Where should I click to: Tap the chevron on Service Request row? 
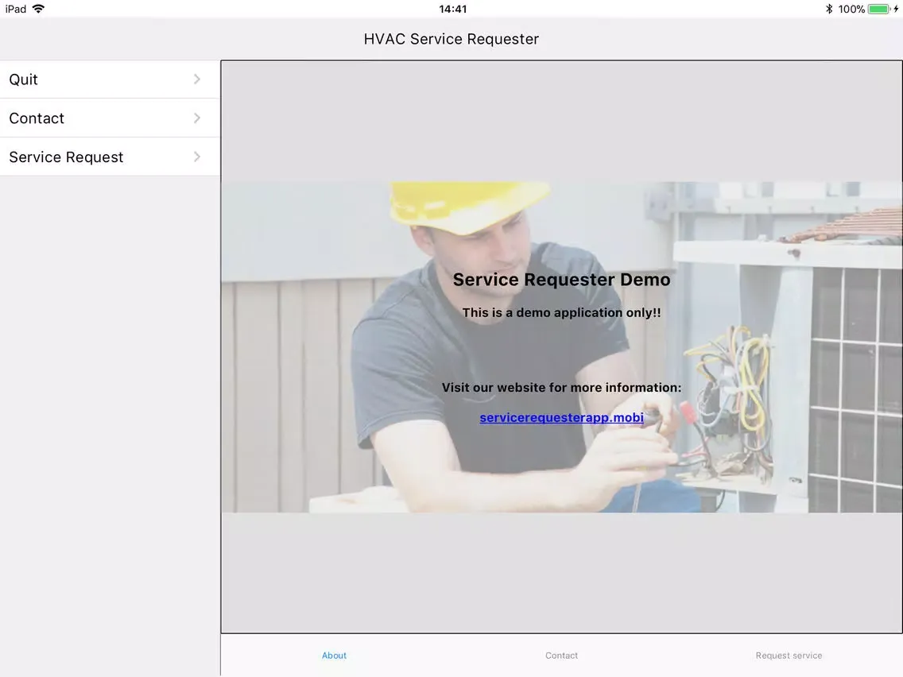click(x=197, y=157)
